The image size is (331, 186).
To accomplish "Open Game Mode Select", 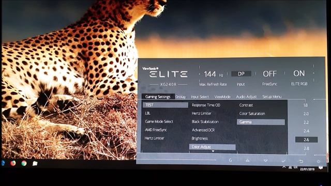I will (159, 121).
